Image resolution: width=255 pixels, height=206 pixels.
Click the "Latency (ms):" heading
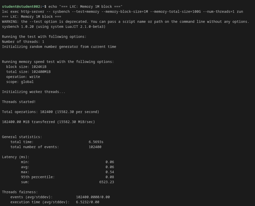[x=16, y=157]
